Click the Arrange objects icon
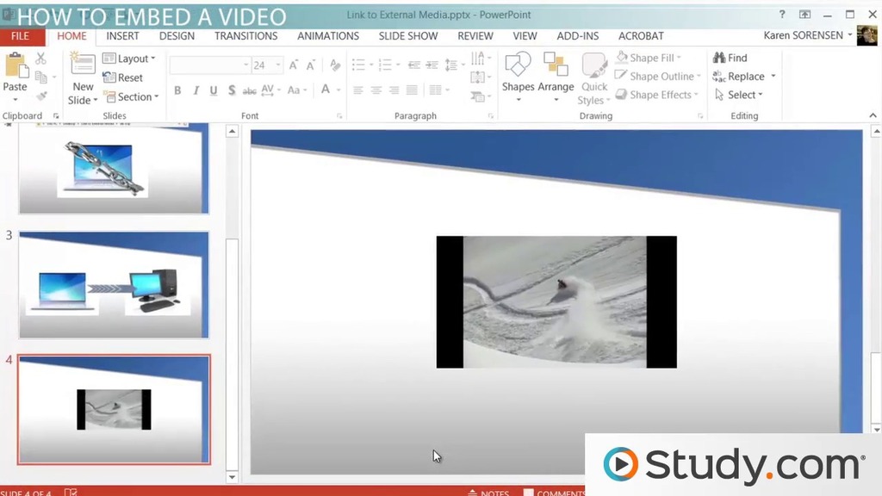 pyautogui.click(x=556, y=66)
